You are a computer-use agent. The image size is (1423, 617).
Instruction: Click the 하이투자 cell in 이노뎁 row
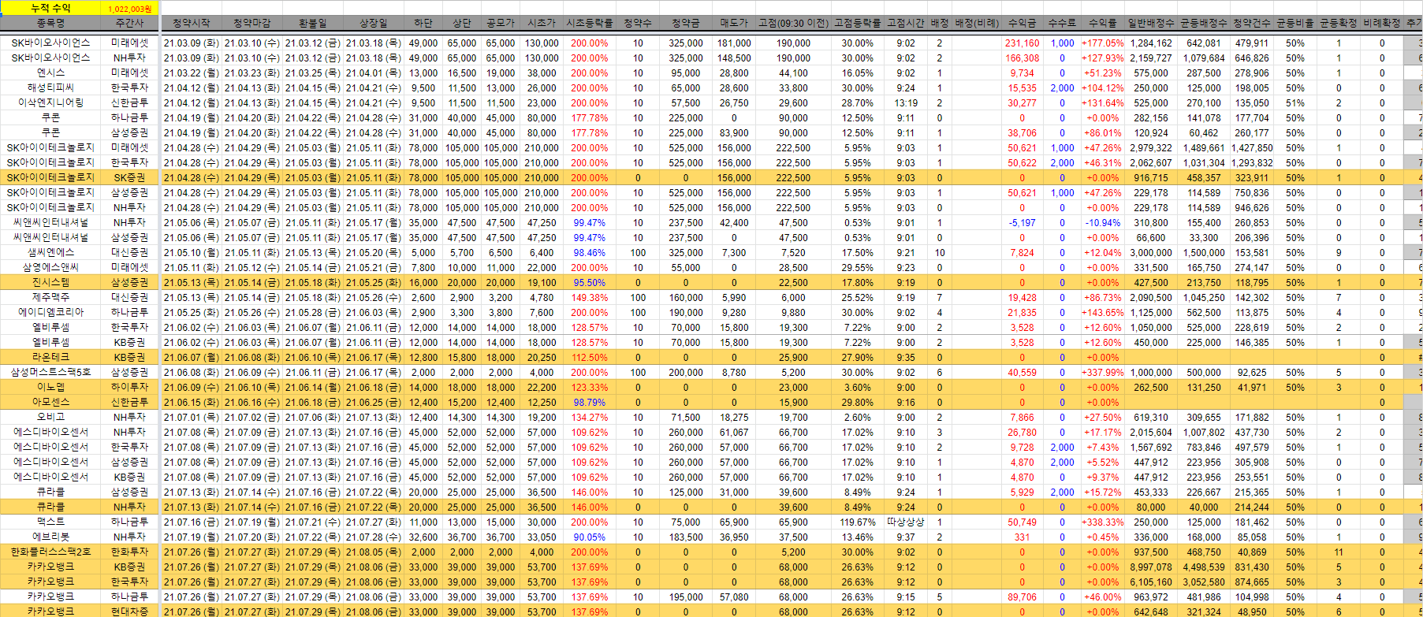point(130,387)
